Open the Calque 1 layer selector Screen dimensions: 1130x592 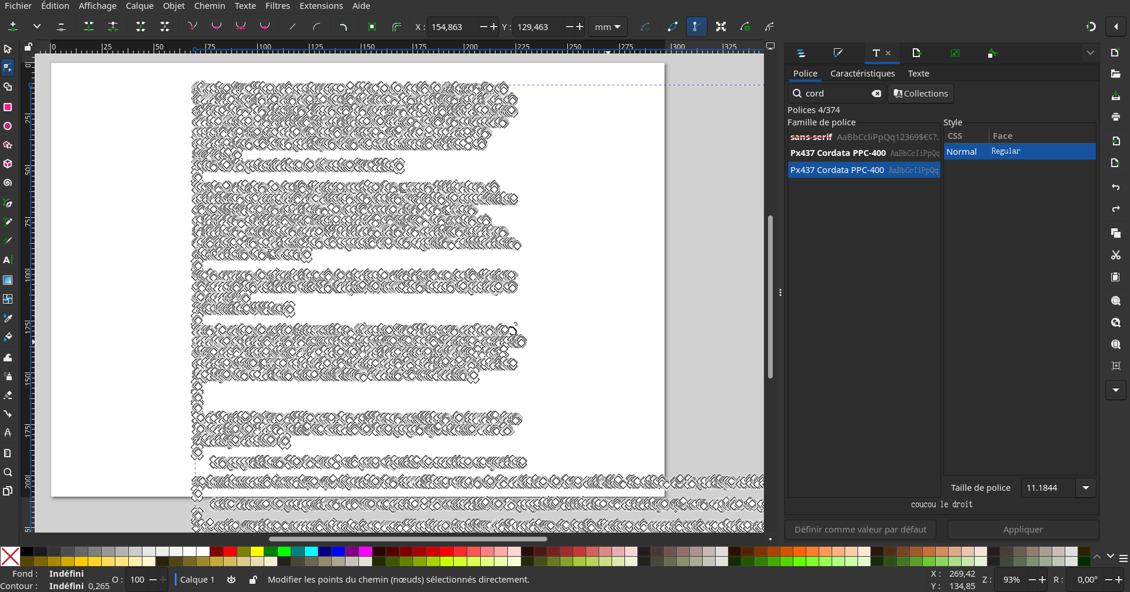[197, 580]
